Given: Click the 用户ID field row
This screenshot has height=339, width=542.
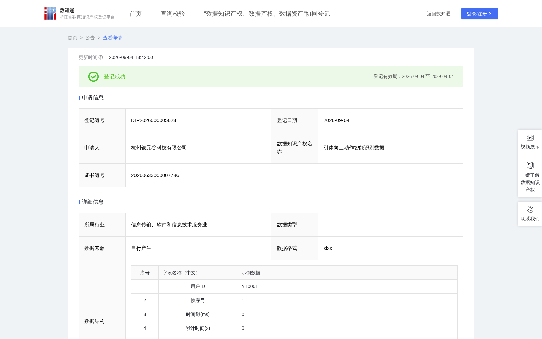Looking at the screenshot, I should tap(294, 286).
